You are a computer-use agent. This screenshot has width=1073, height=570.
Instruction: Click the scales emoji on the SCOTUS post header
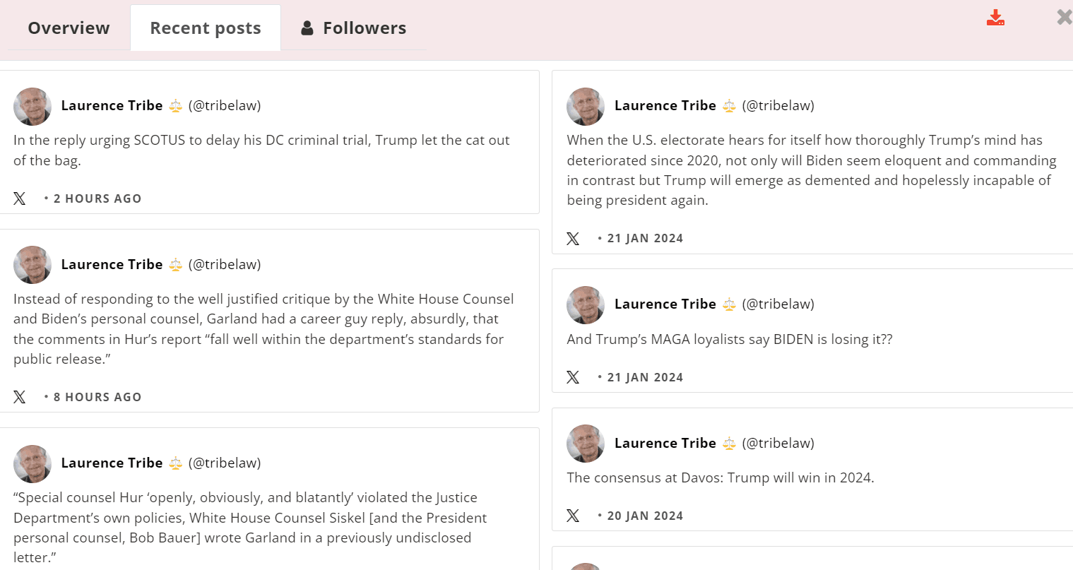(176, 106)
